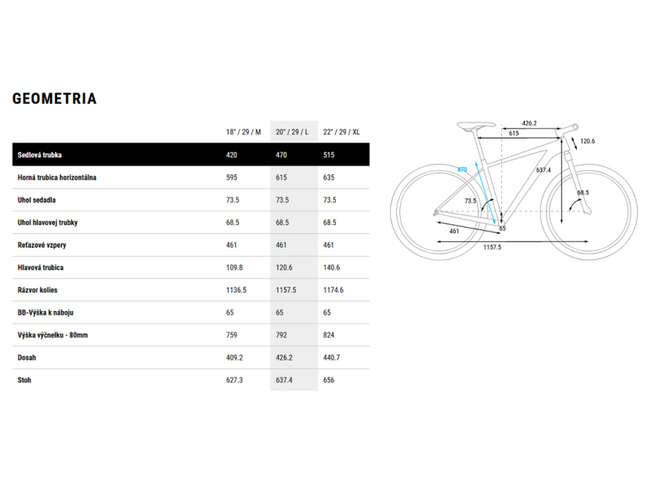Click the Rázvor kolies row label

(x=37, y=290)
